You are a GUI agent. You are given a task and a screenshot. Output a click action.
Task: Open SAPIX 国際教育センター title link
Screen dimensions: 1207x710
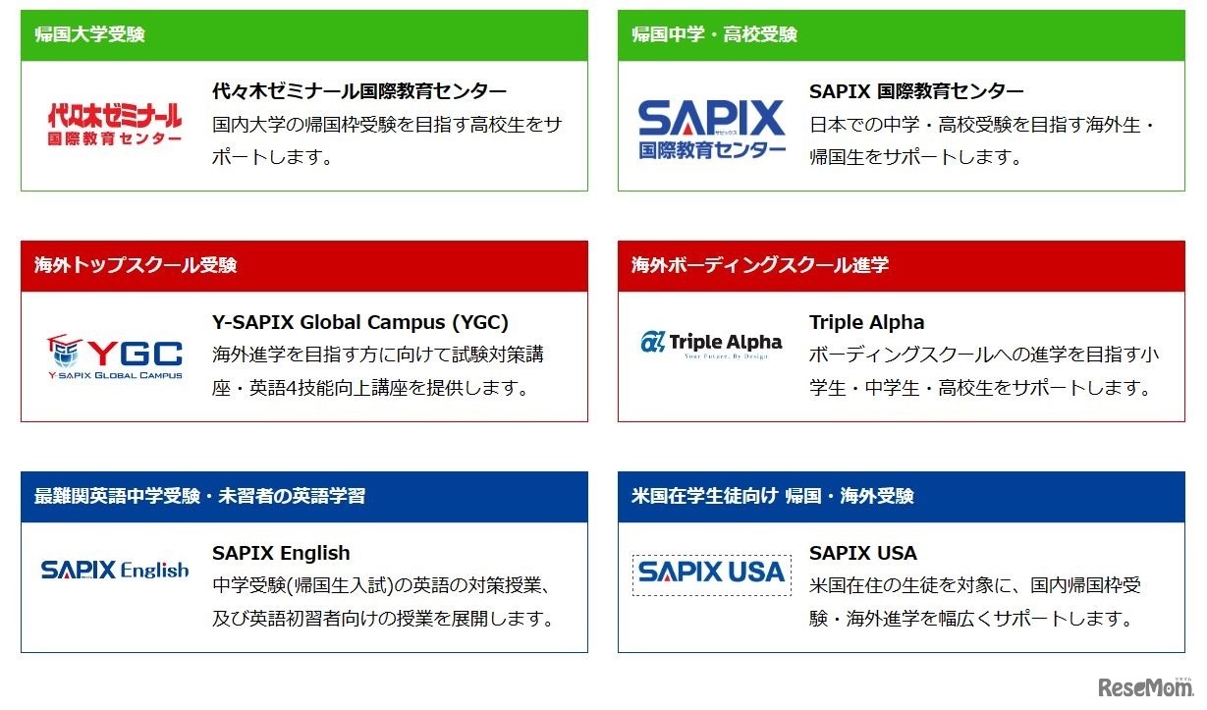point(915,91)
